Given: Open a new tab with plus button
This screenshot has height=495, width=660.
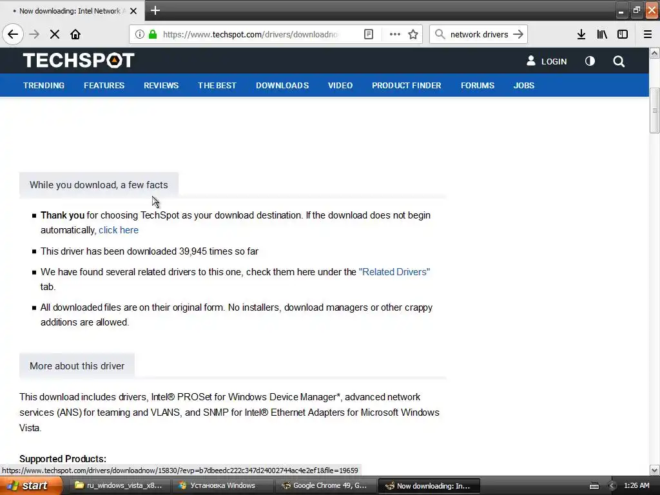Looking at the screenshot, I should point(155,10).
